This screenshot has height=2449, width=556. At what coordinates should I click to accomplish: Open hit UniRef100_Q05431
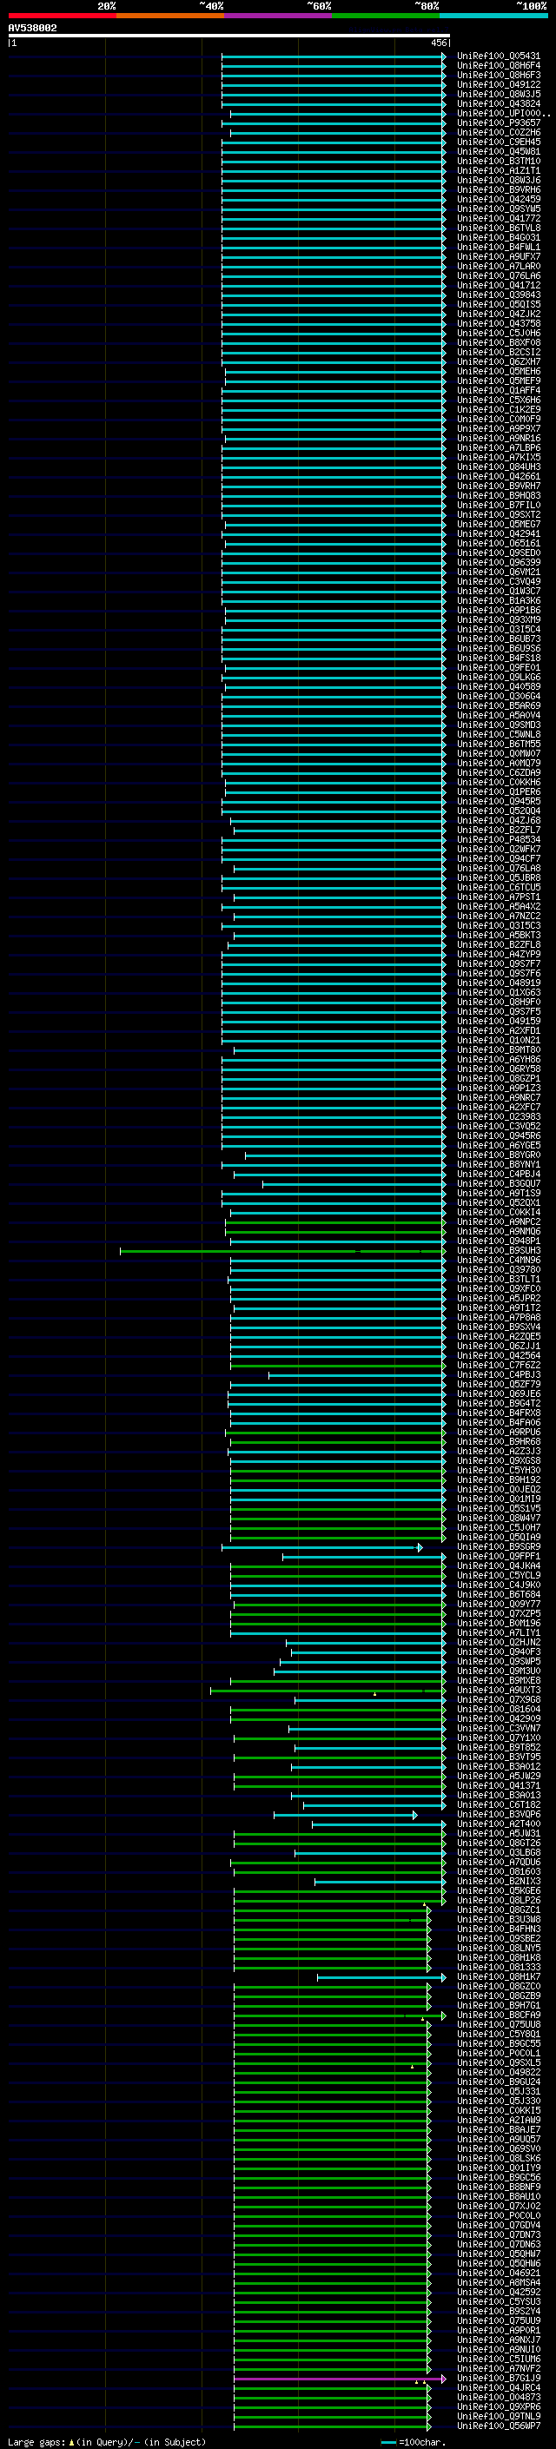[498, 56]
